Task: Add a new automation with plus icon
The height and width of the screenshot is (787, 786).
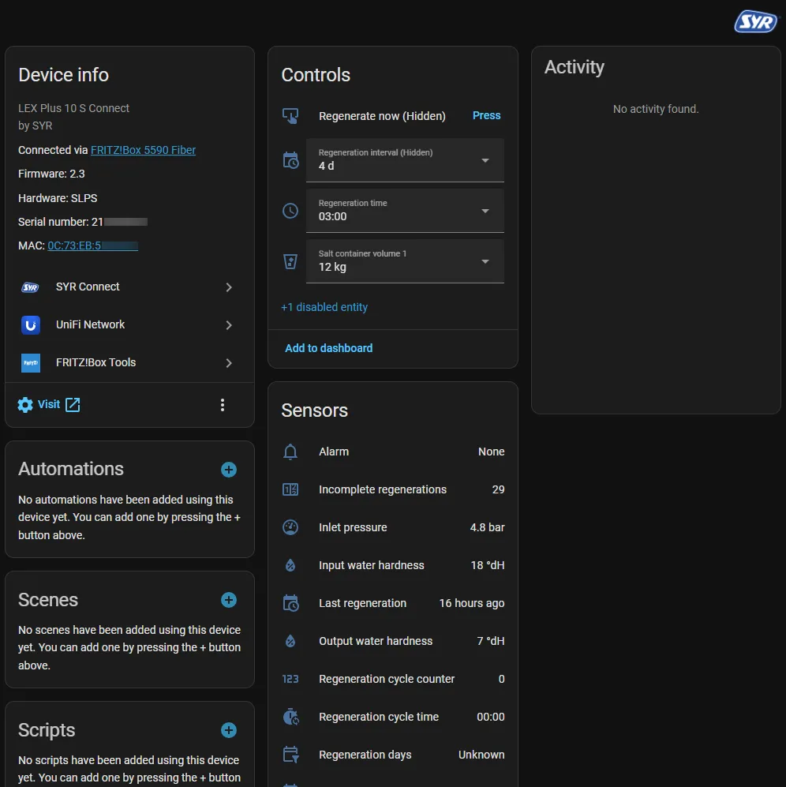Action: 229,470
